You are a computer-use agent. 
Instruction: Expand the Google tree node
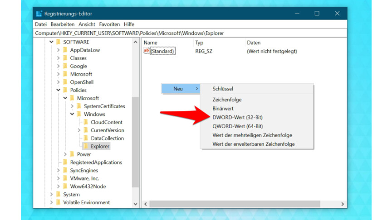click(58, 66)
